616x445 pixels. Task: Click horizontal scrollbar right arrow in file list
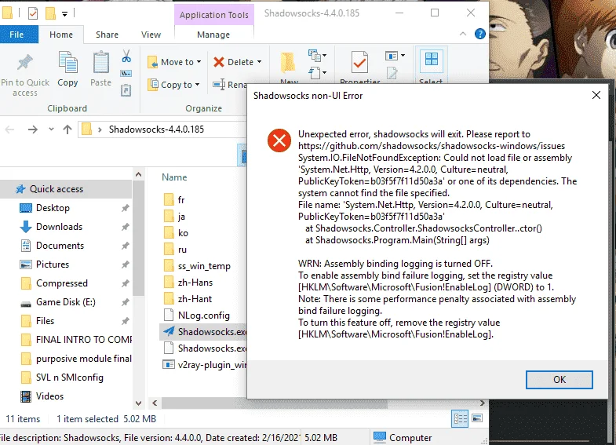pos(483,403)
